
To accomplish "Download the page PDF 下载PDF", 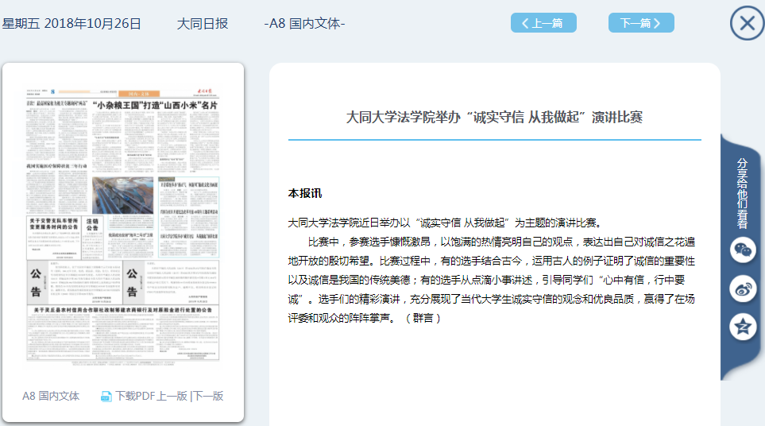I will [x=135, y=396].
